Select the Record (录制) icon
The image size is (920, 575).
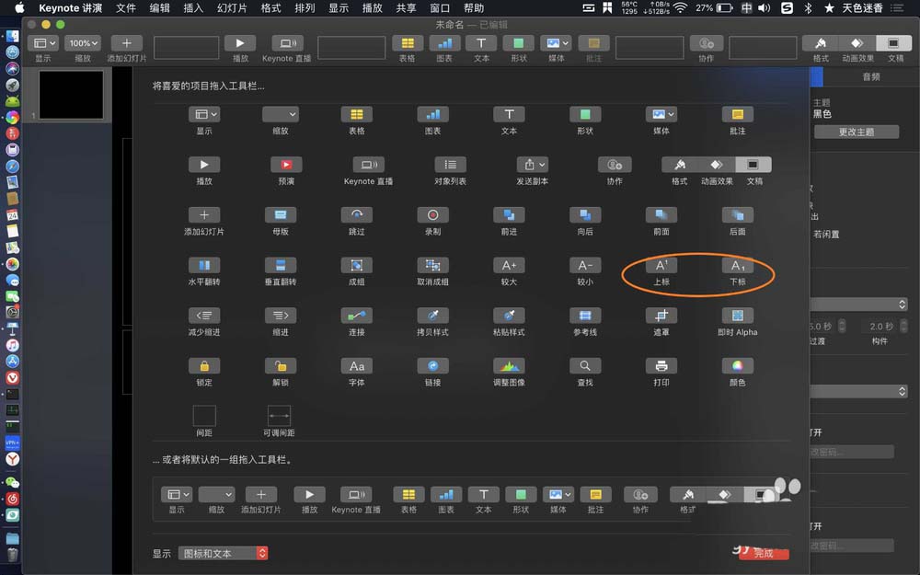[x=432, y=214]
